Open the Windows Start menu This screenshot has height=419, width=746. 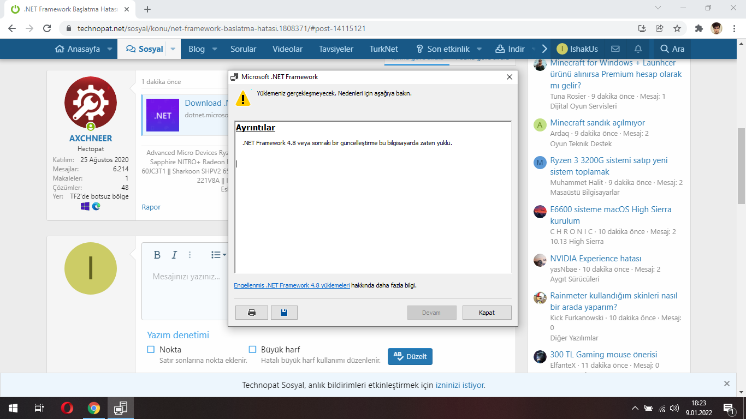click(x=13, y=408)
